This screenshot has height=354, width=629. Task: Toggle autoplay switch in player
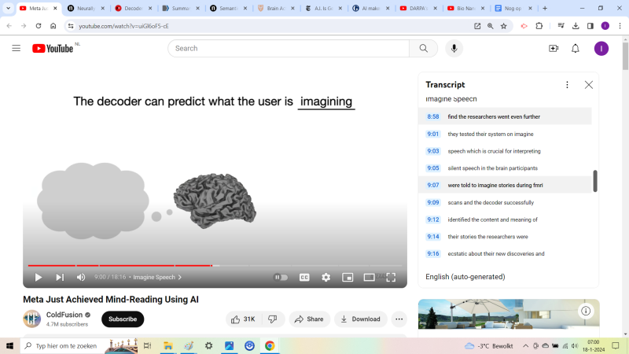[x=280, y=277]
